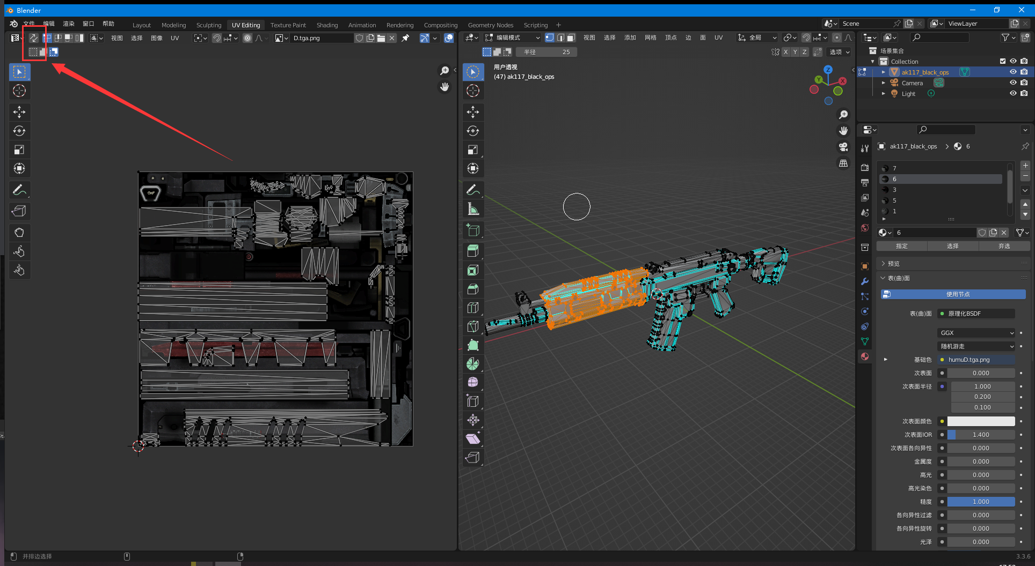Toggle camera view in 3D viewport
This screenshot has height=566, width=1035.
coord(843,147)
